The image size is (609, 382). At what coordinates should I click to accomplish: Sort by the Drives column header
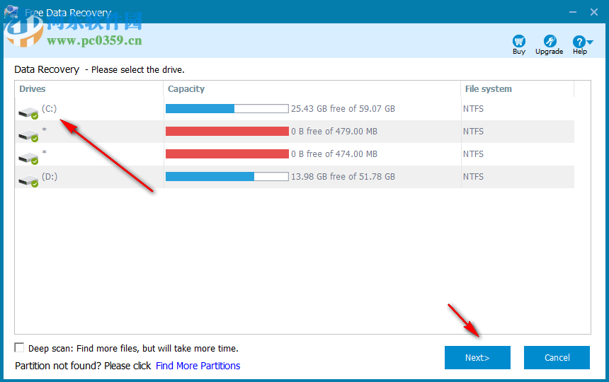click(x=89, y=89)
